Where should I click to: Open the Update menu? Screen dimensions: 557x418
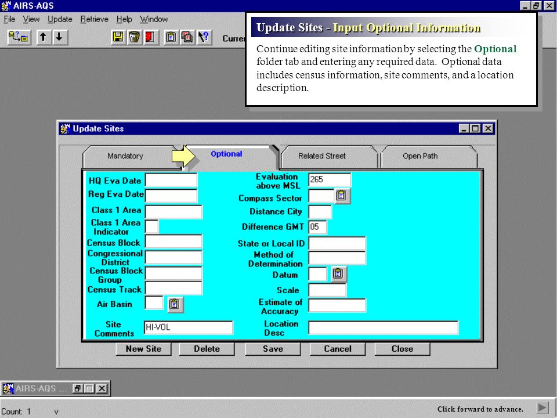pyautogui.click(x=60, y=19)
